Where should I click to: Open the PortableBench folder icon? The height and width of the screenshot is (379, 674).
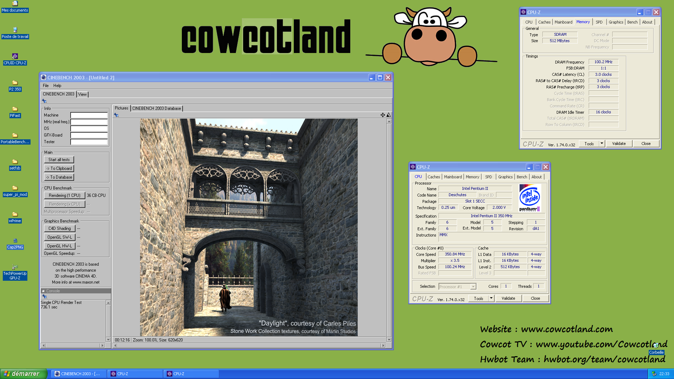click(x=15, y=138)
